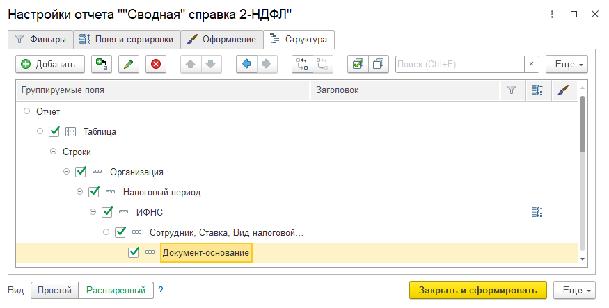Viewport: 609px width, 308px height.
Task: Click the Поиск search input field
Action: click(459, 65)
